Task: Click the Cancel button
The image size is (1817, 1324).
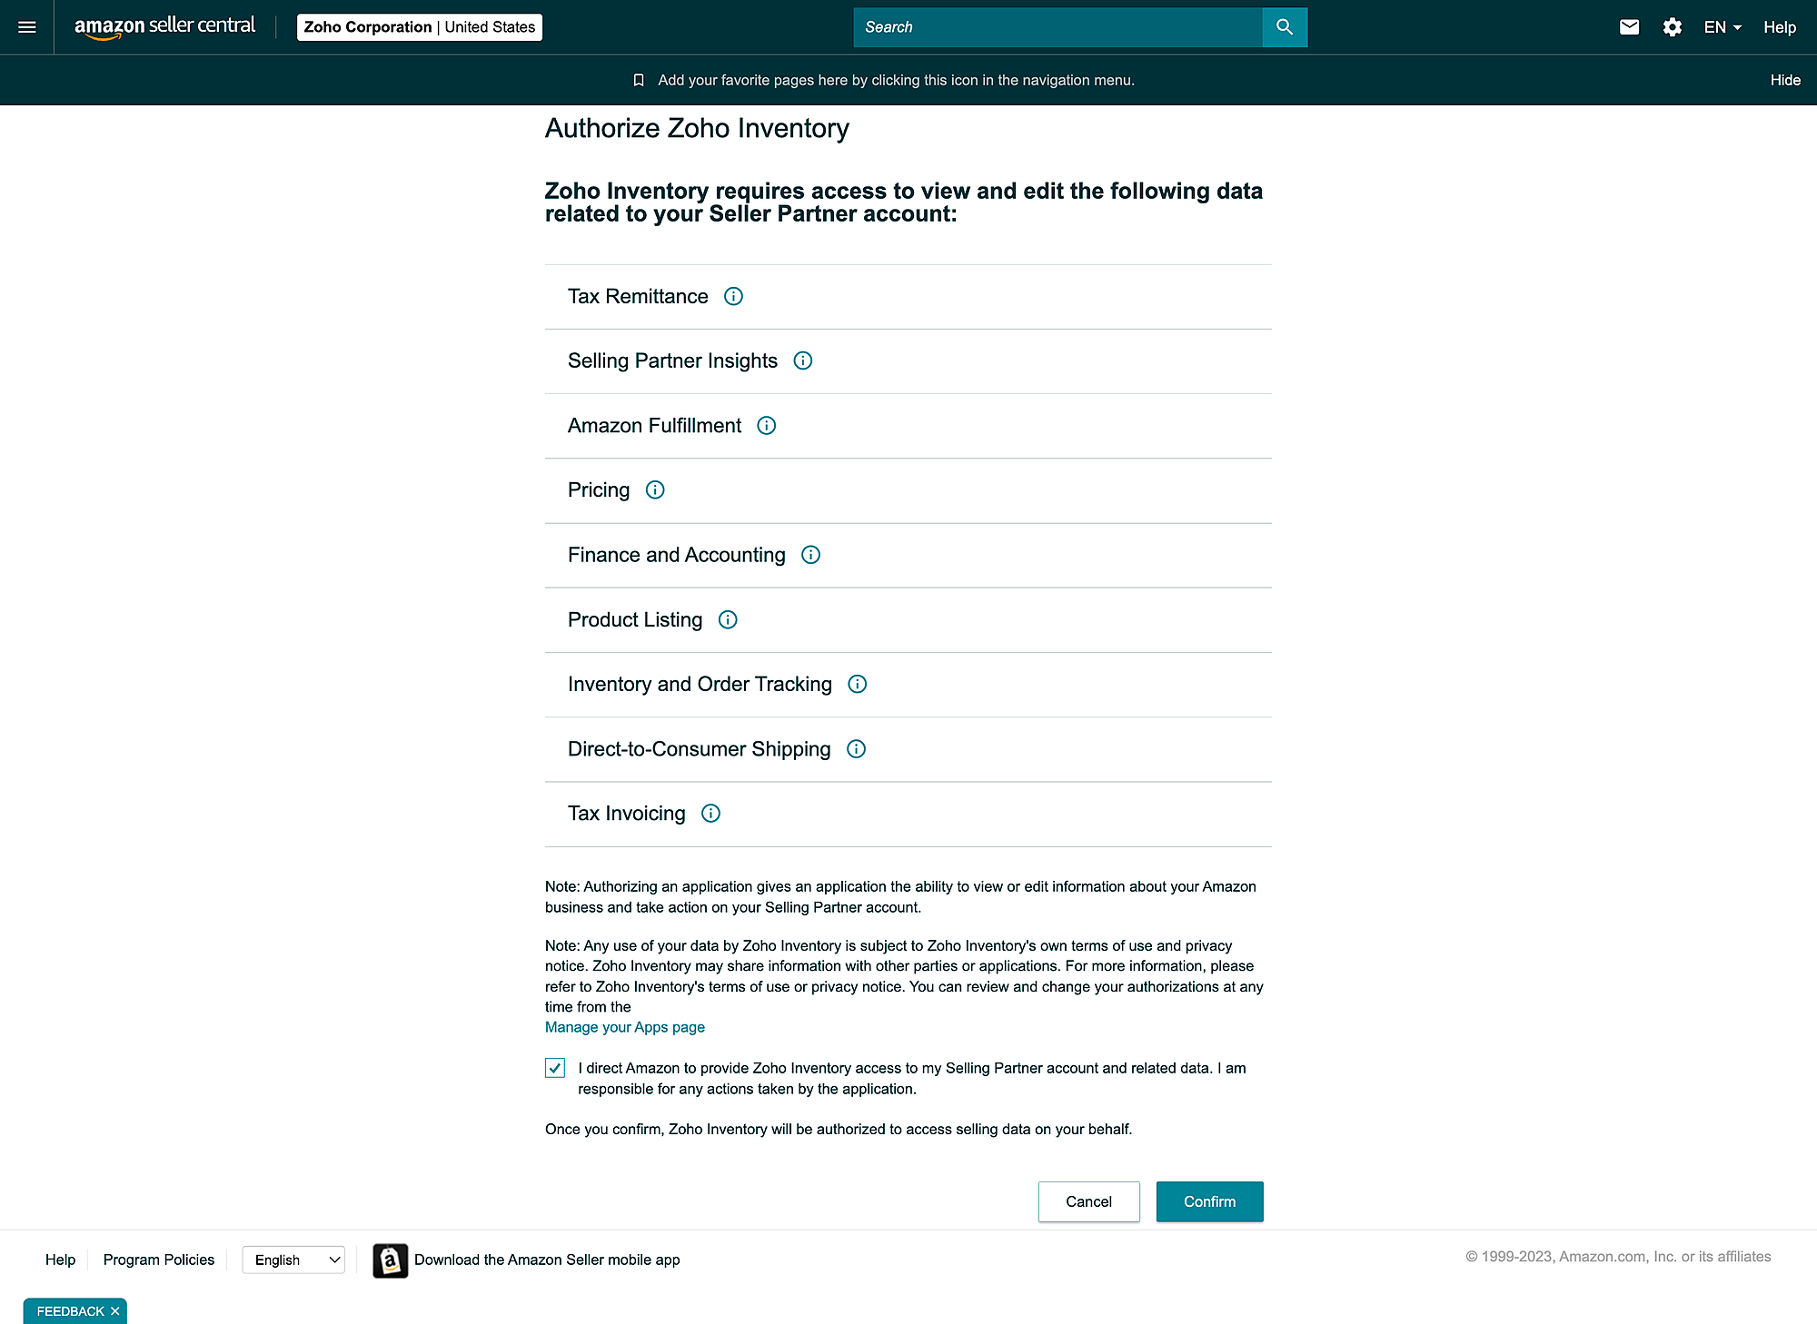Action: coord(1087,1200)
